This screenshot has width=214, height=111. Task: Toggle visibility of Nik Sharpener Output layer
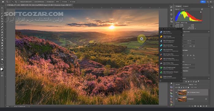click(176, 92)
